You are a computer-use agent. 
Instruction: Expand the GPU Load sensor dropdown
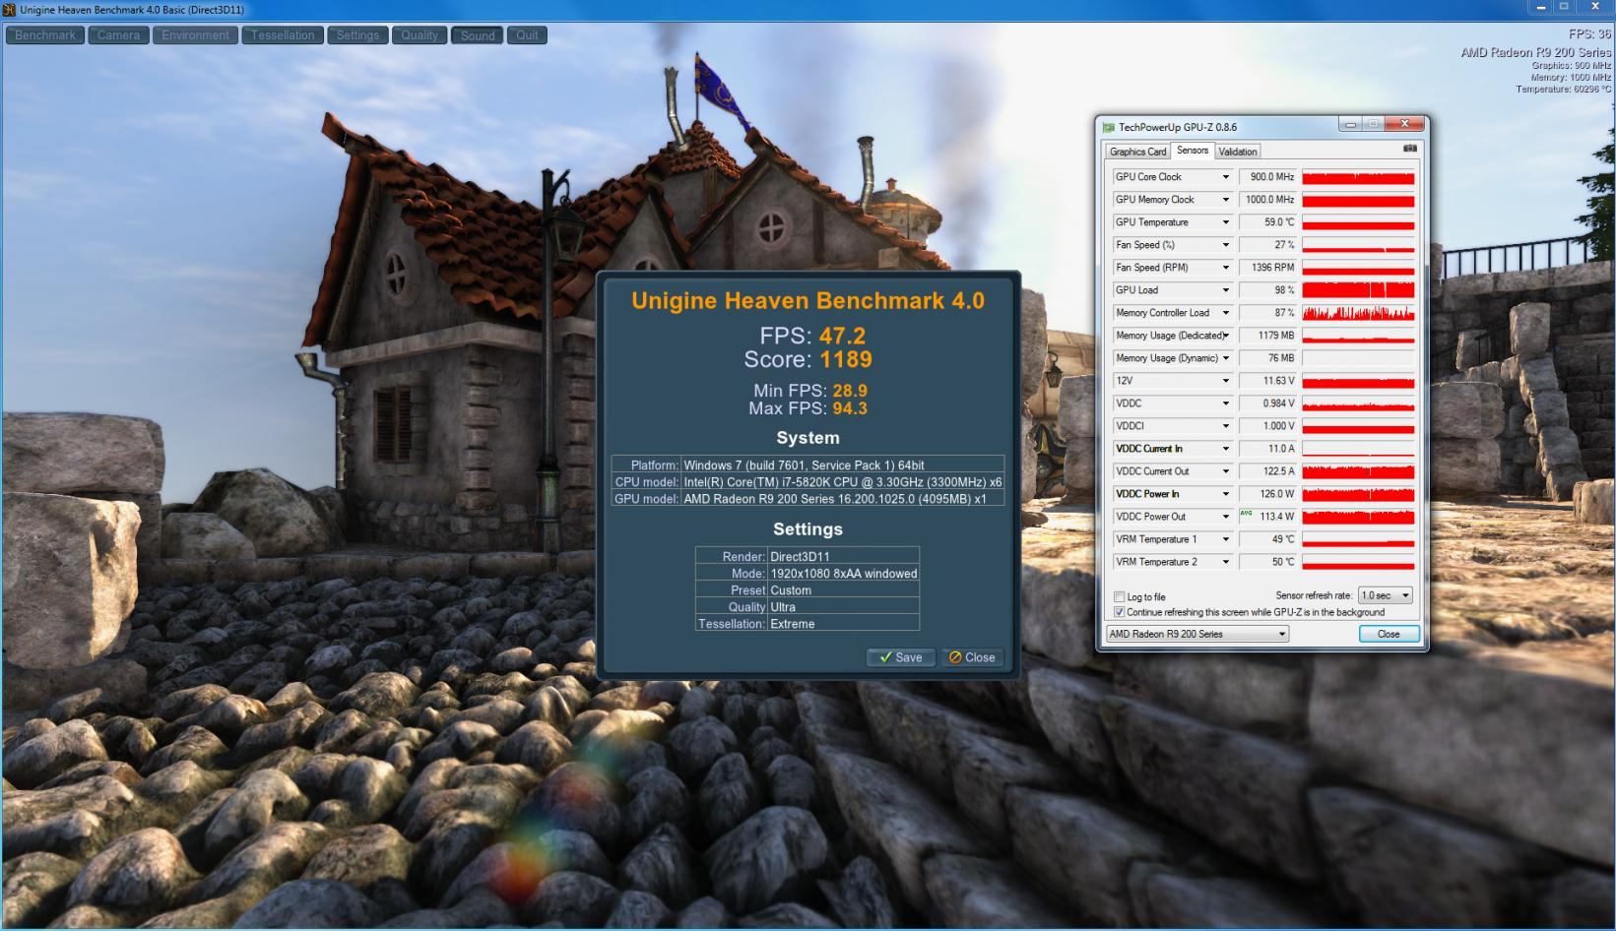point(1226,290)
